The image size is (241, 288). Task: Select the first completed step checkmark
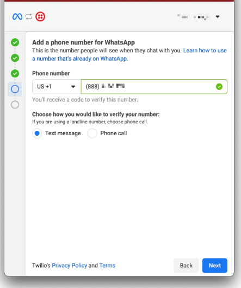tap(15, 43)
